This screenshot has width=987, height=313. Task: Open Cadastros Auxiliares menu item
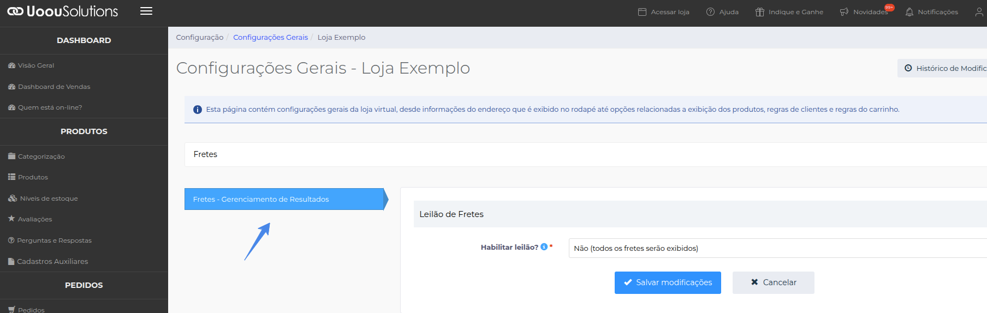(52, 262)
